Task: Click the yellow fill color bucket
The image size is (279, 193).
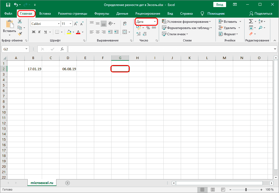Action: click(x=69, y=32)
